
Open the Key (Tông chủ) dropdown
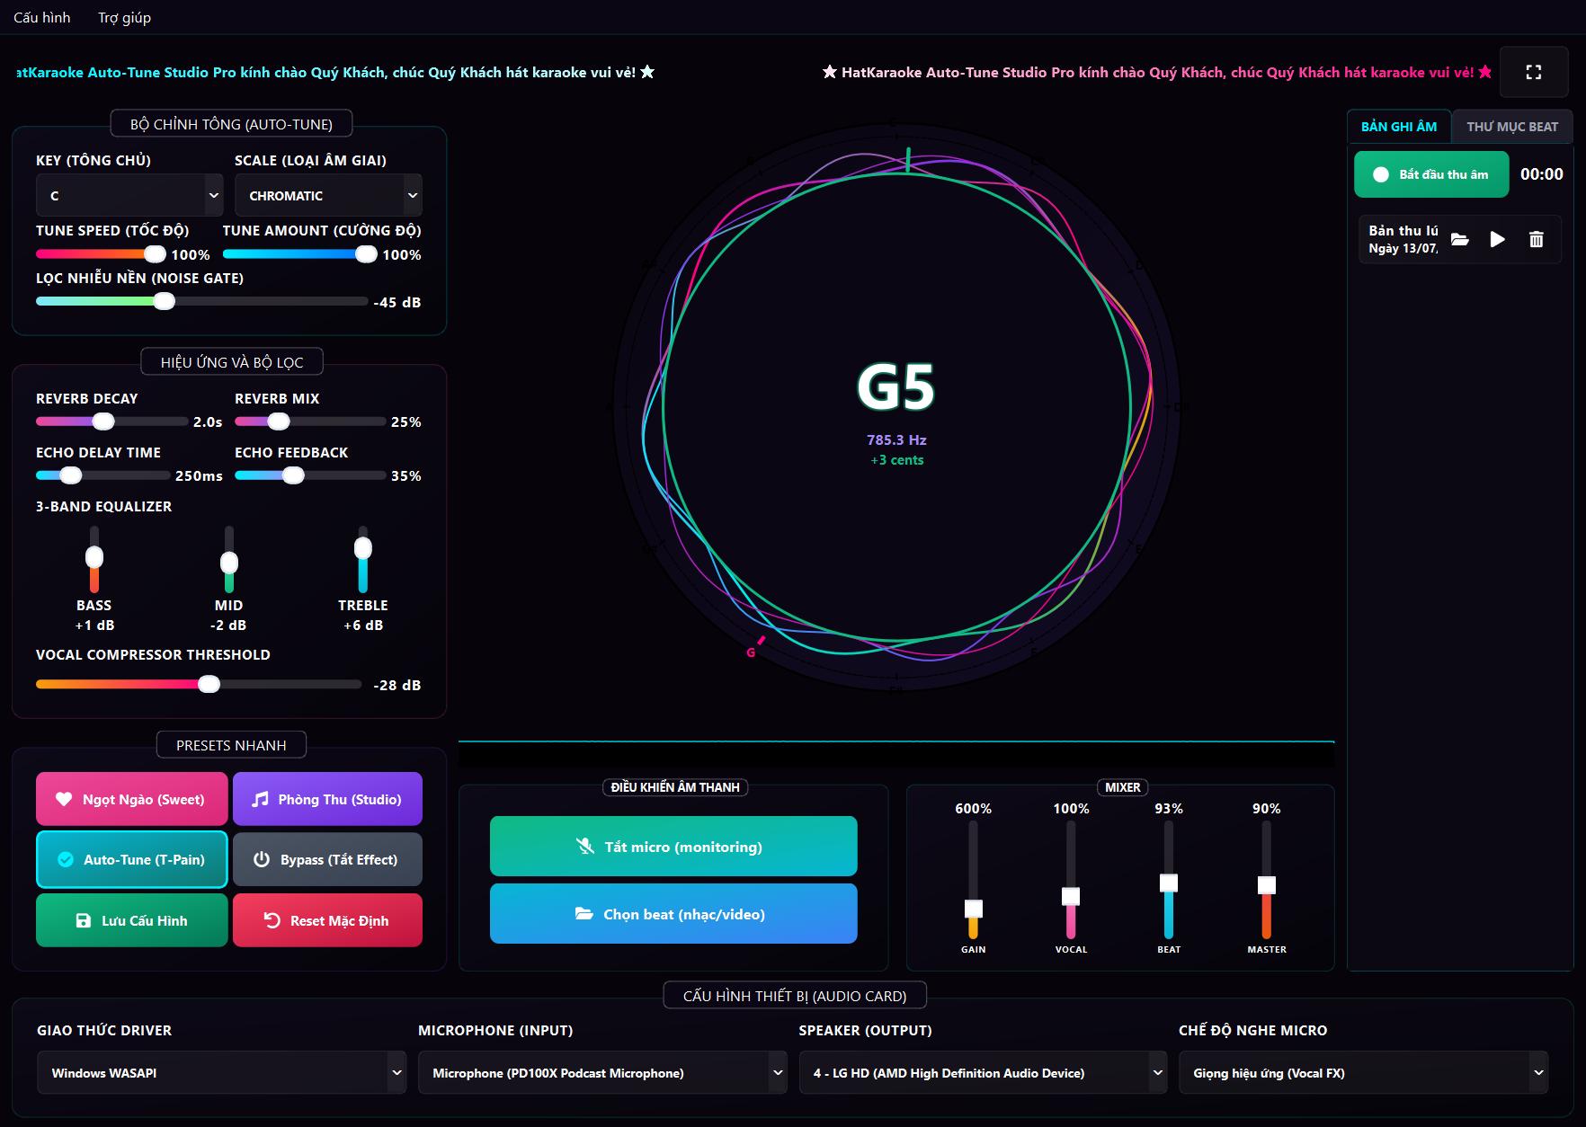tap(129, 195)
